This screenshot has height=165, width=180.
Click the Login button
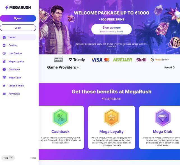(18, 28)
